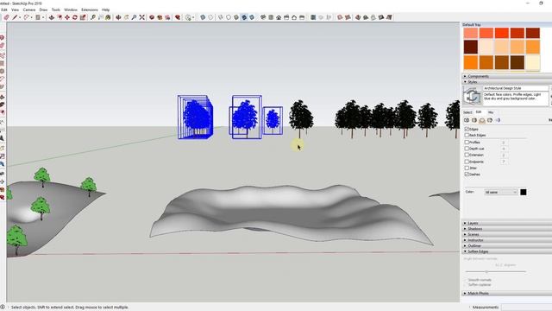Expand the Instructor panel

pos(506,240)
